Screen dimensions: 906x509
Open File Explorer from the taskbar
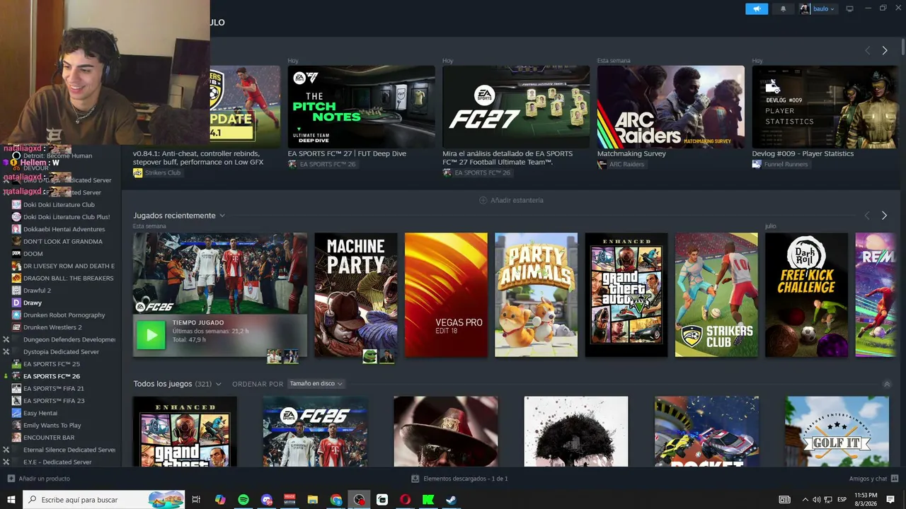tap(313, 500)
